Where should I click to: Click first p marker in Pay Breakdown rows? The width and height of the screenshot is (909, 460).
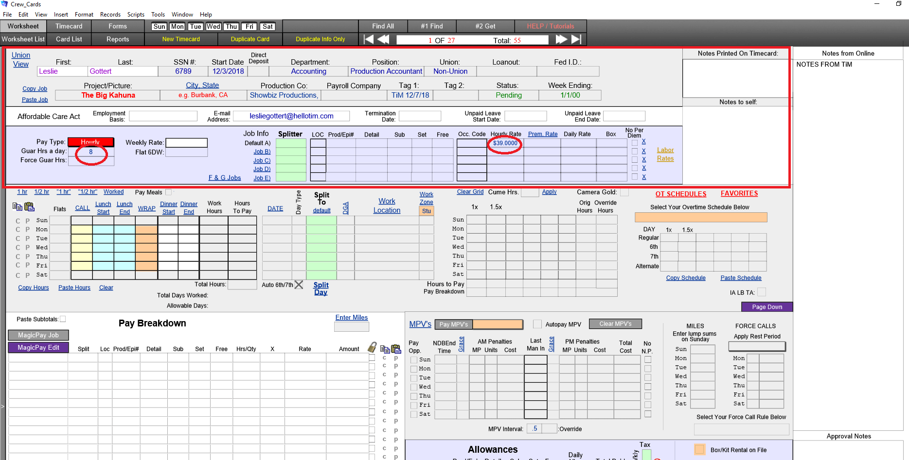396,358
